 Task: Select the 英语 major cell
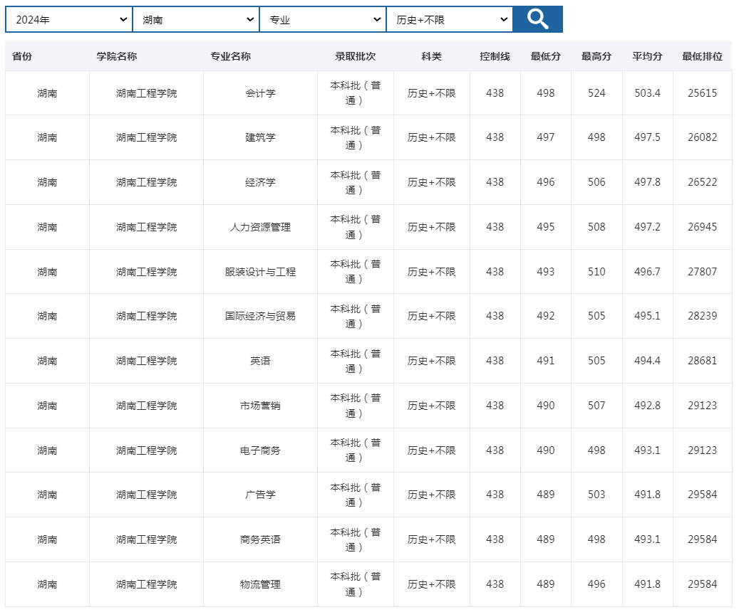click(260, 361)
